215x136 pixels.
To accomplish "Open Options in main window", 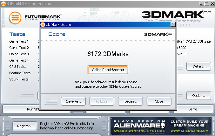I will pyautogui.click(x=199, y=96).
